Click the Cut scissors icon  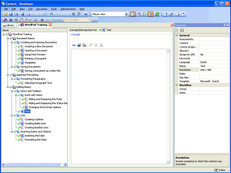(23, 14)
